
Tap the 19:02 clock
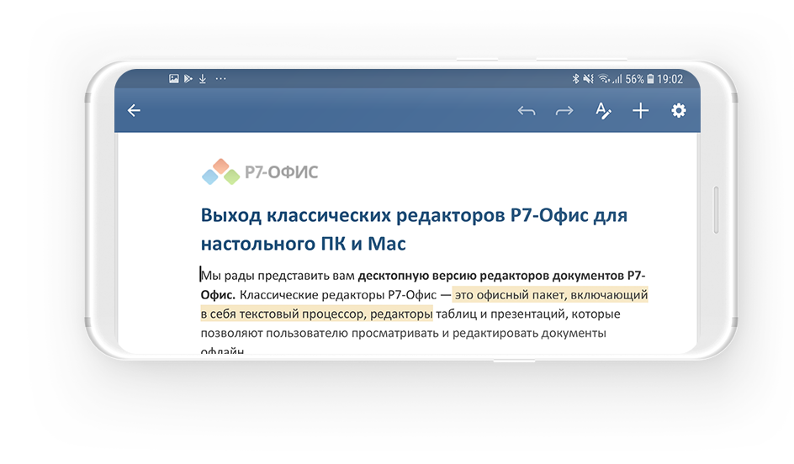(x=670, y=79)
